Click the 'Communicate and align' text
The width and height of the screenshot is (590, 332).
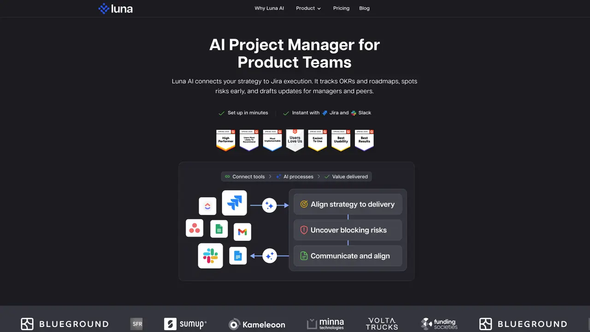(x=350, y=256)
